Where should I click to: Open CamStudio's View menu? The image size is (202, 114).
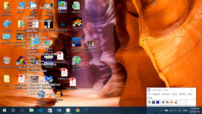[x=190, y=94]
